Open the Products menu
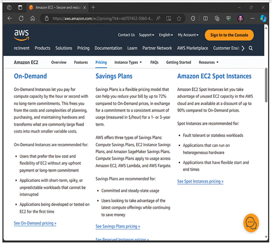 coord(43,48)
